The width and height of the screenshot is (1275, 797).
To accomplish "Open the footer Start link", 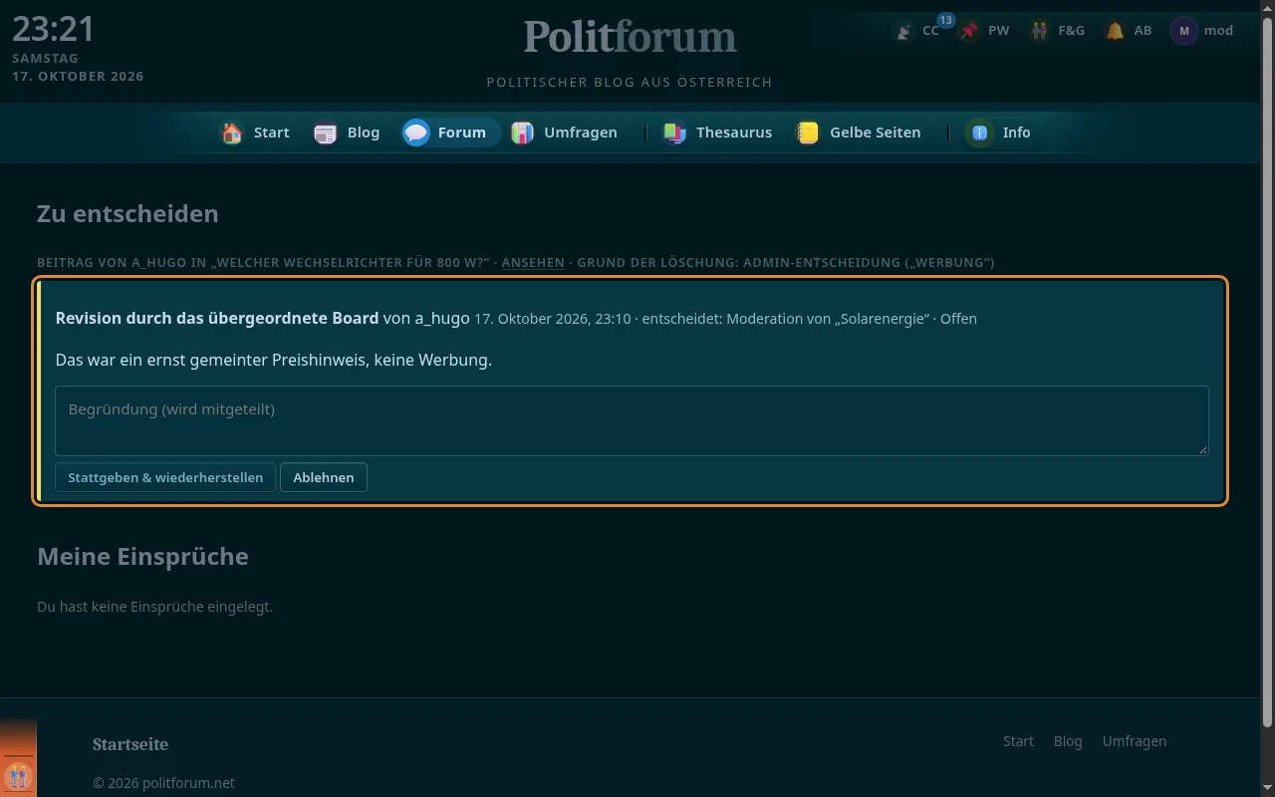I will (x=1018, y=741).
